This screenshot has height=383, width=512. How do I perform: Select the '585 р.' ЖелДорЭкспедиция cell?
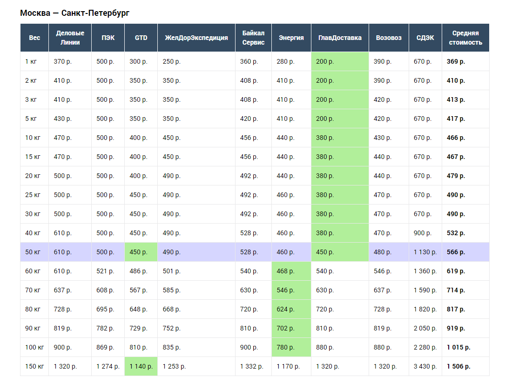pyautogui.click(x=196, y=290)
